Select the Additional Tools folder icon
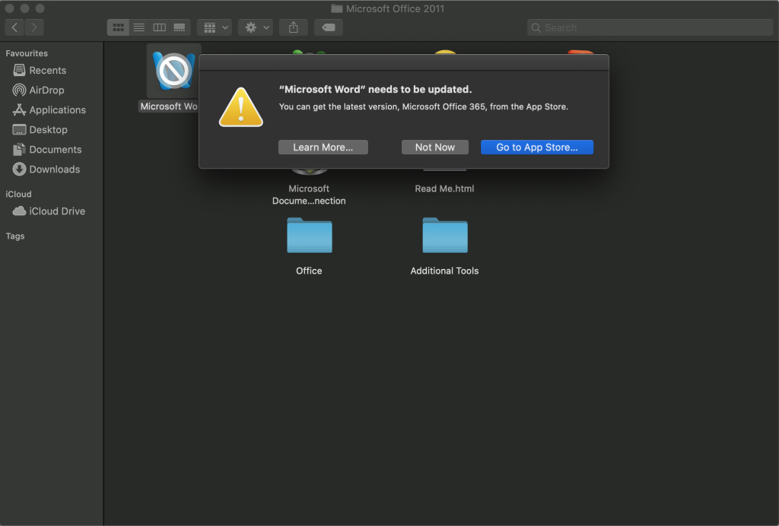Image resolution: width=779 pixels, height=526 pixels. tap(444, 235)
